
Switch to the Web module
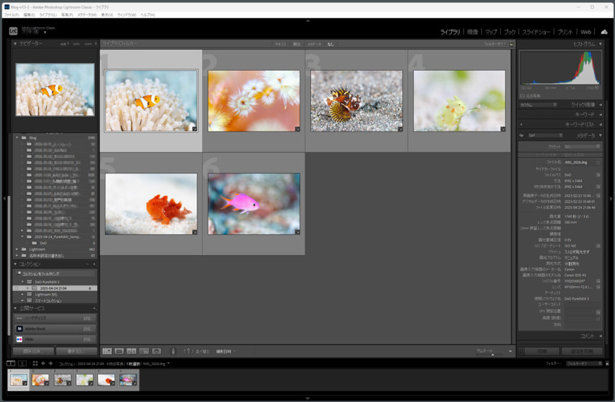point(586,32)
